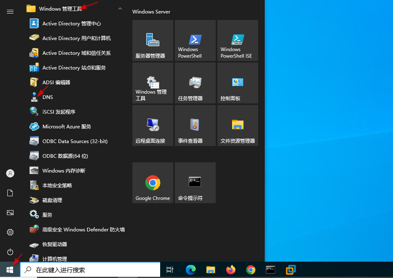The image size is (393, 278).
Task: Select ADSI 编辑器 in the app list
Action: pos(56,83)
